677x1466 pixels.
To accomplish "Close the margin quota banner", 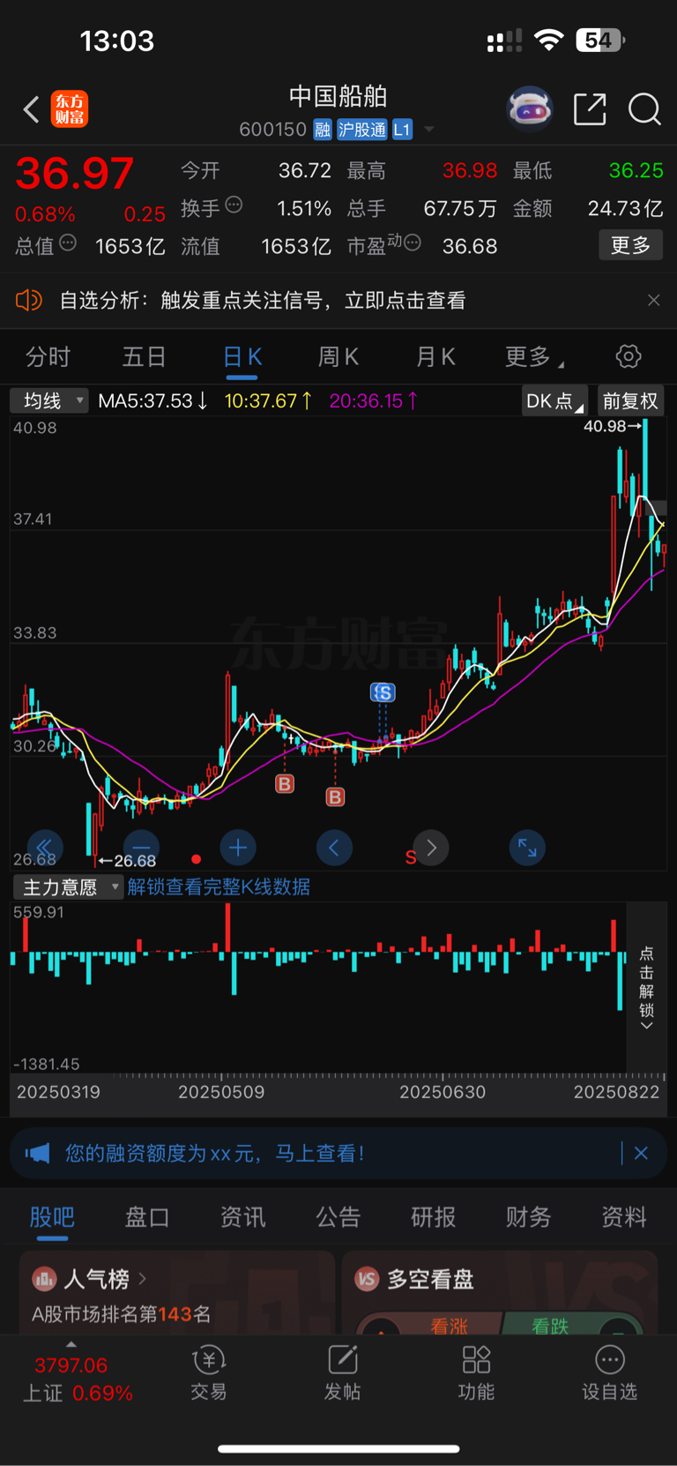I will tap(641, 1154).
